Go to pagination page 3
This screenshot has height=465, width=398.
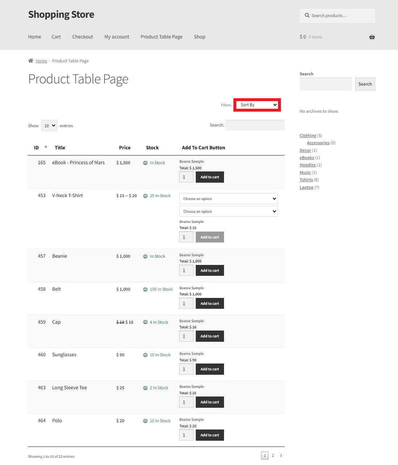281,456
